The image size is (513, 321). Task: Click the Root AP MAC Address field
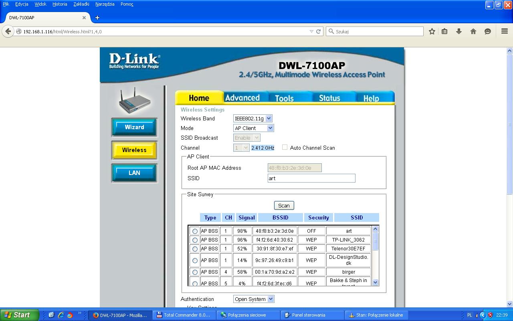pyautogui.click(x=295, y=168)
